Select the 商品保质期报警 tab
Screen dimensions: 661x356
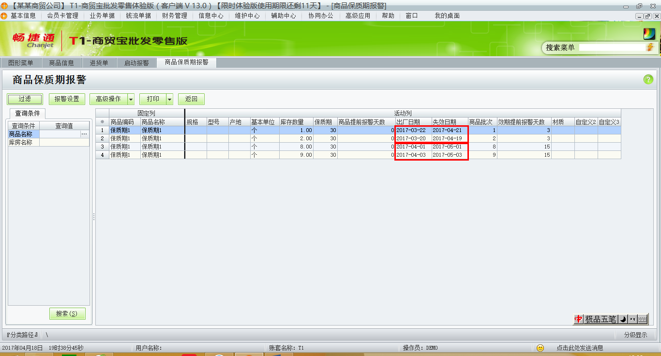tap(186, 62)
